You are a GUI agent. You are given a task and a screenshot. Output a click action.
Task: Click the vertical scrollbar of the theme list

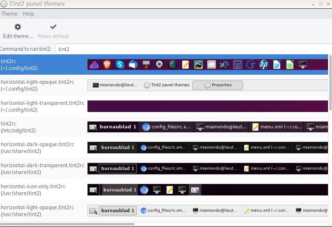[x=330, y=83]
